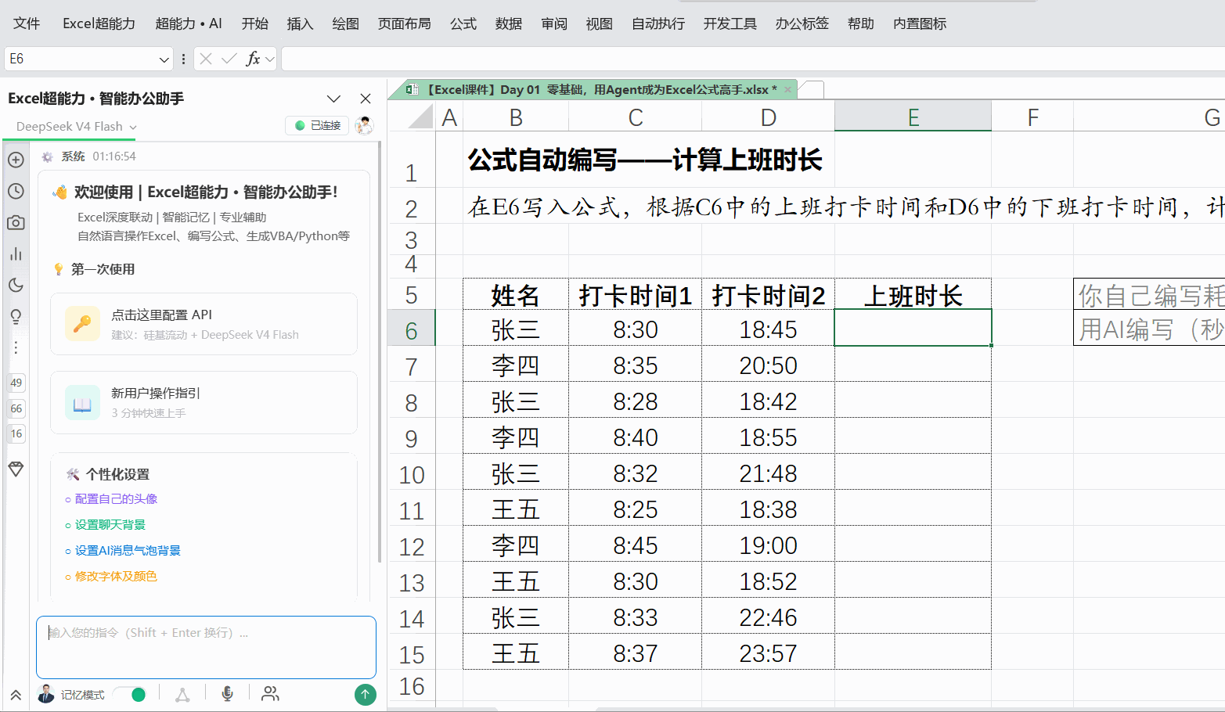The image size is (1225, 712).
Task: Switch to the 开始 tab
Action: (255, 23)
